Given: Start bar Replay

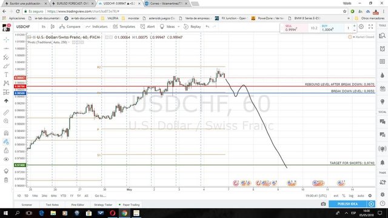Looking at the screenshot, I should point(192,27).
